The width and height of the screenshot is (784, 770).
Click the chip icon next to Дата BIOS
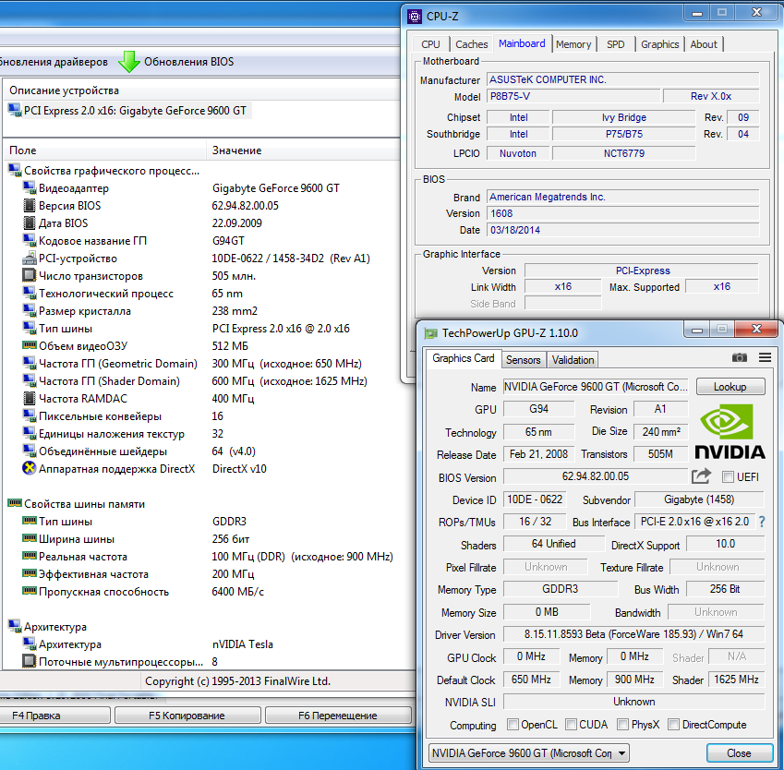29,223
